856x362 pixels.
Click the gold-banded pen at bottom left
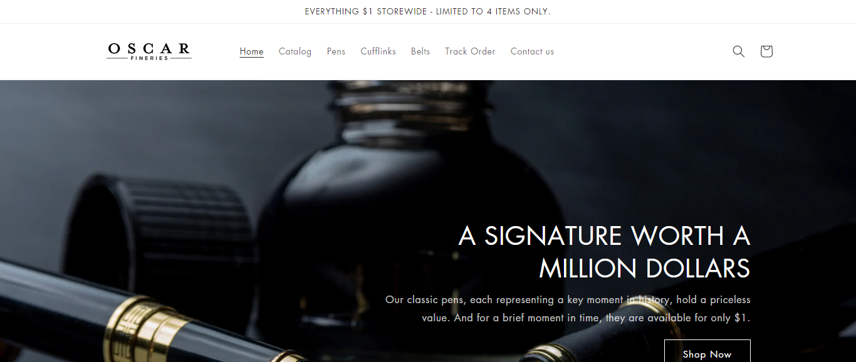click(x=125, y=319)
